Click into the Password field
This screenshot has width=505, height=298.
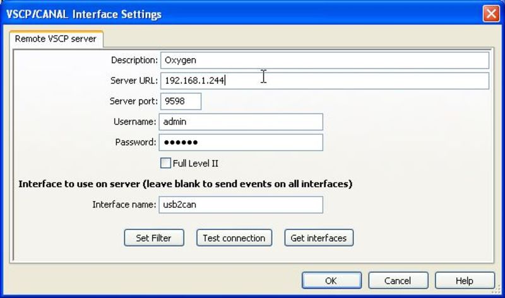(241, 142)
